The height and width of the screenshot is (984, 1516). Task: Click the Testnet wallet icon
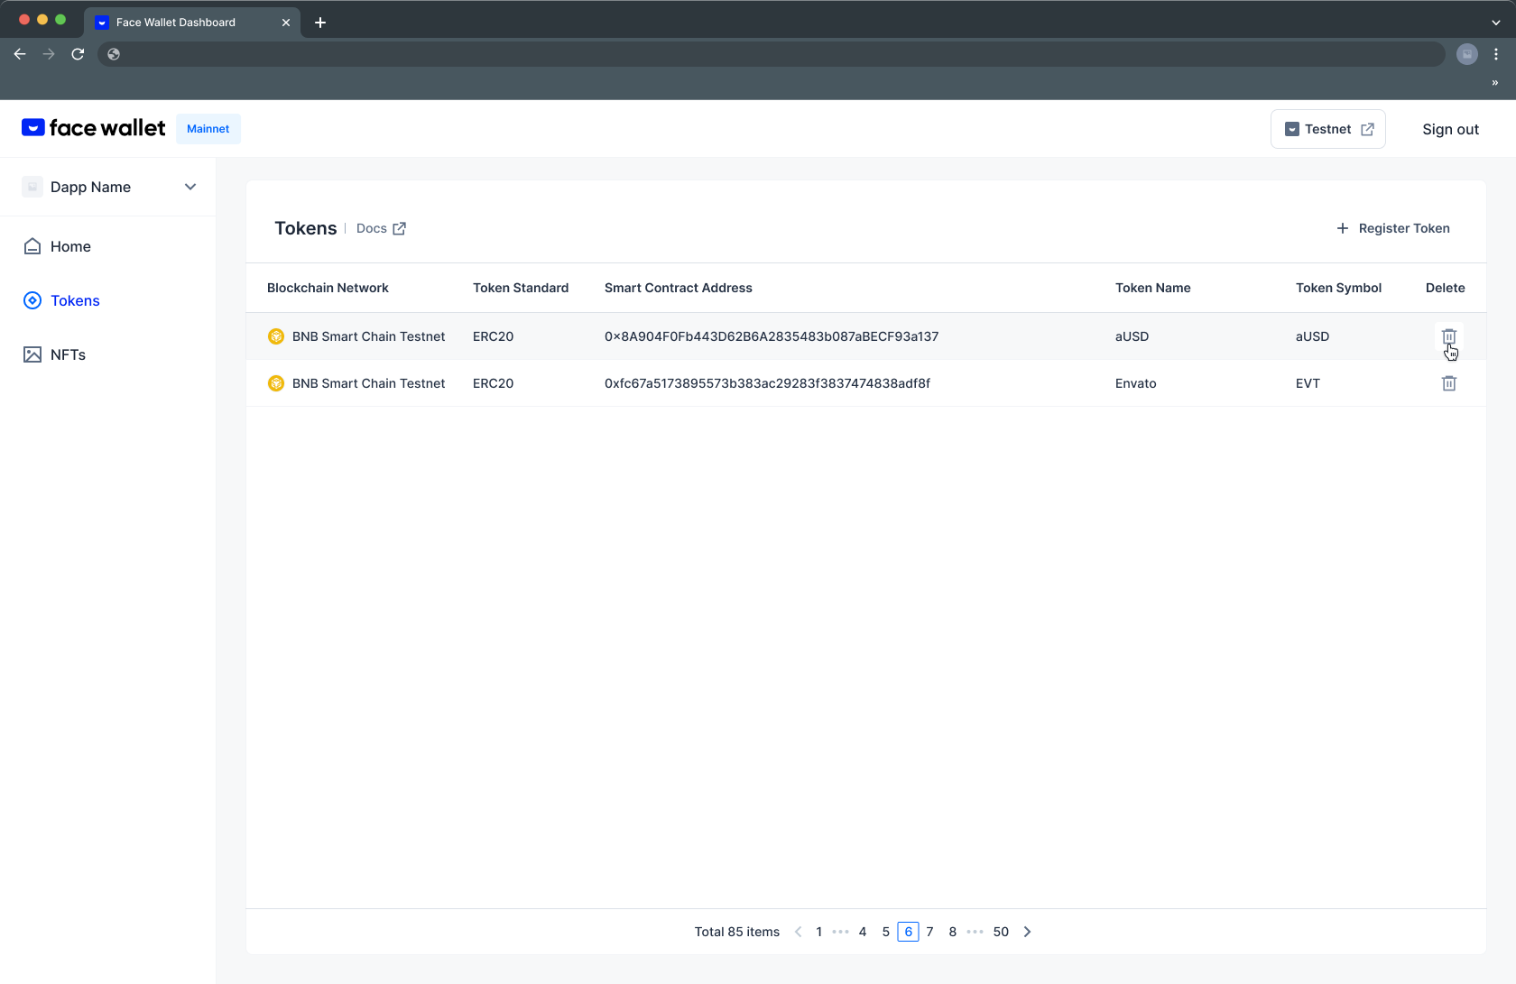(1291, 129)
